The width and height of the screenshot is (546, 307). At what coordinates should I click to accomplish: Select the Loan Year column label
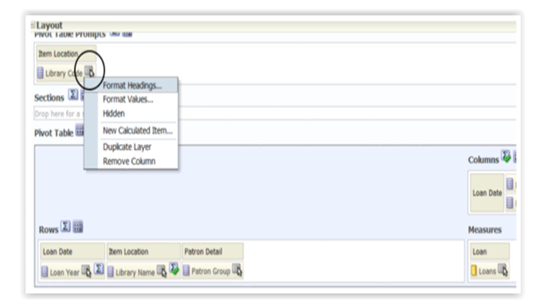[64, 272]
